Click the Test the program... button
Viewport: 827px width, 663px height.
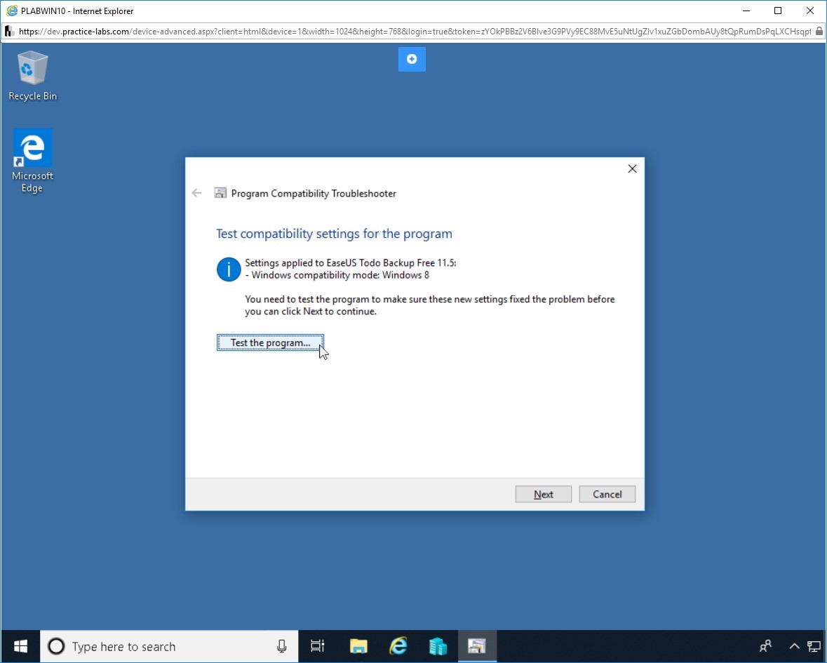point(270,343)
